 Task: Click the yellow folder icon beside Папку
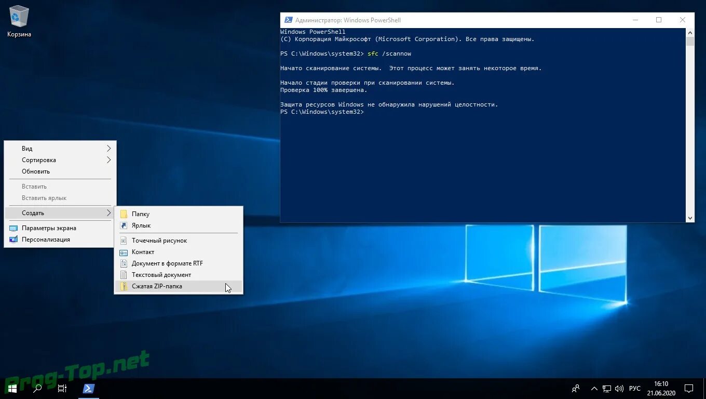click(x=124, y=214)
